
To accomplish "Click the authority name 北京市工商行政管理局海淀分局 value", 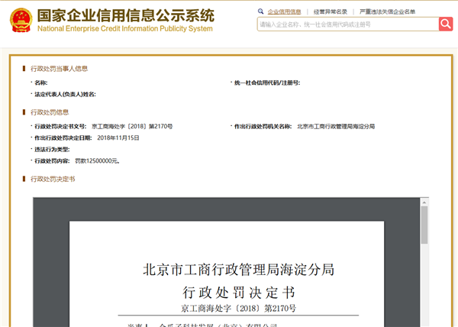I will tap(336, 127).
